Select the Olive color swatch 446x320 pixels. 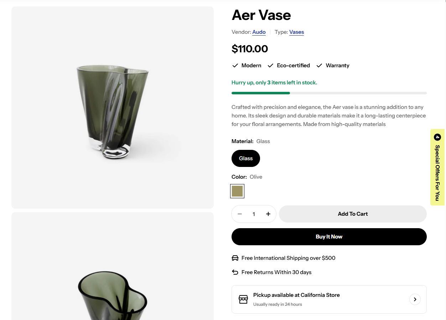tap(237, 191)
